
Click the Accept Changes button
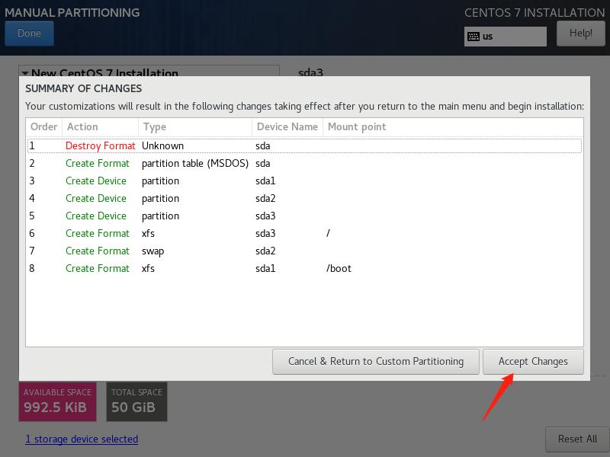[533, 361]
